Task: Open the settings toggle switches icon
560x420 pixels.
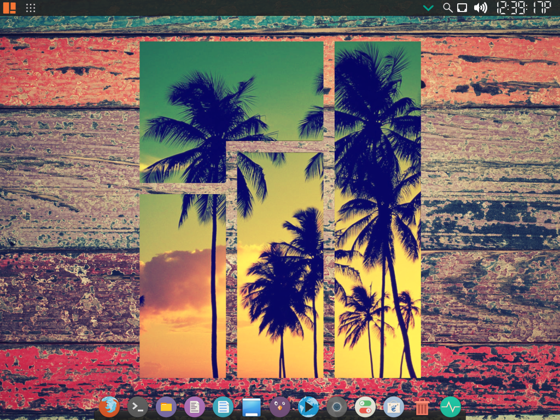Action: point(365,407)
